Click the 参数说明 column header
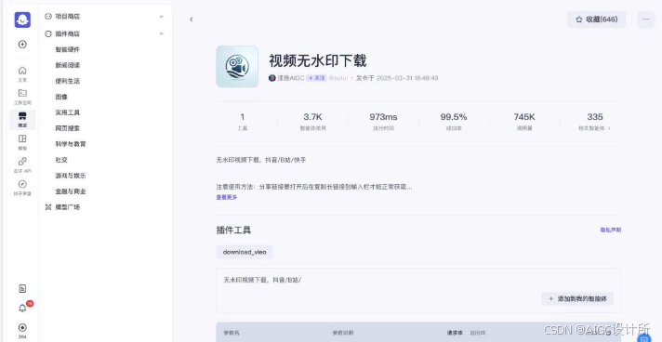This screenshot has width=662, height=342. pos(343,333)
